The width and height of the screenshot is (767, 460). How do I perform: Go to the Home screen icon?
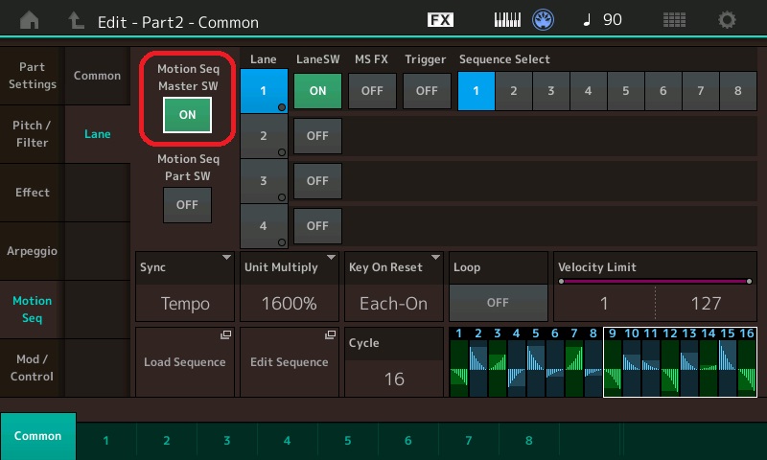(31, 20)
